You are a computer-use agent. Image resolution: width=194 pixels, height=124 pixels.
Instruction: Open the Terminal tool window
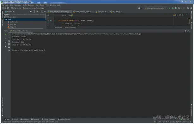(x=35, y=119)
